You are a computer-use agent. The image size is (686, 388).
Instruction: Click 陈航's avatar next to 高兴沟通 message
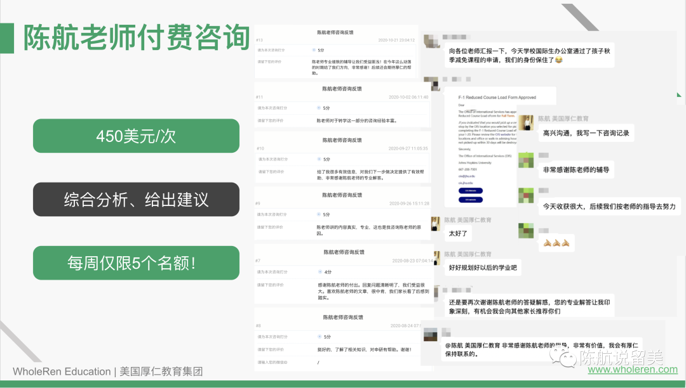525,122
